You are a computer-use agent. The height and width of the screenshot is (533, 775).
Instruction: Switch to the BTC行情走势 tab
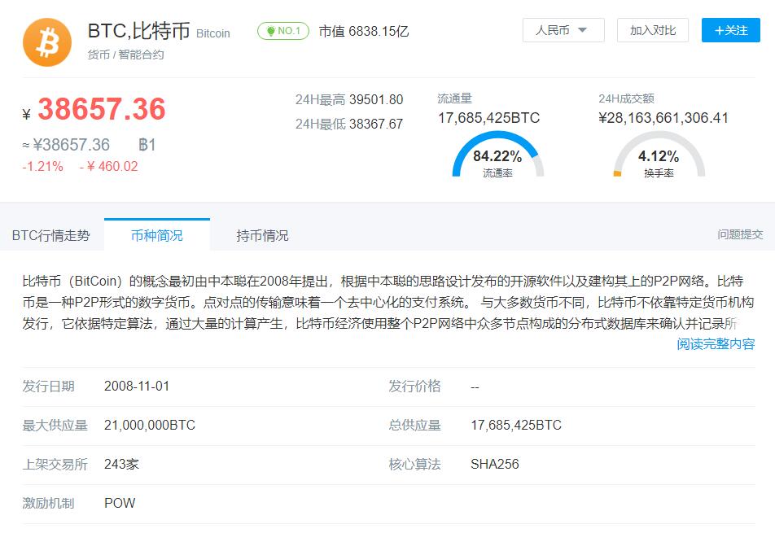tap(51, 235)
